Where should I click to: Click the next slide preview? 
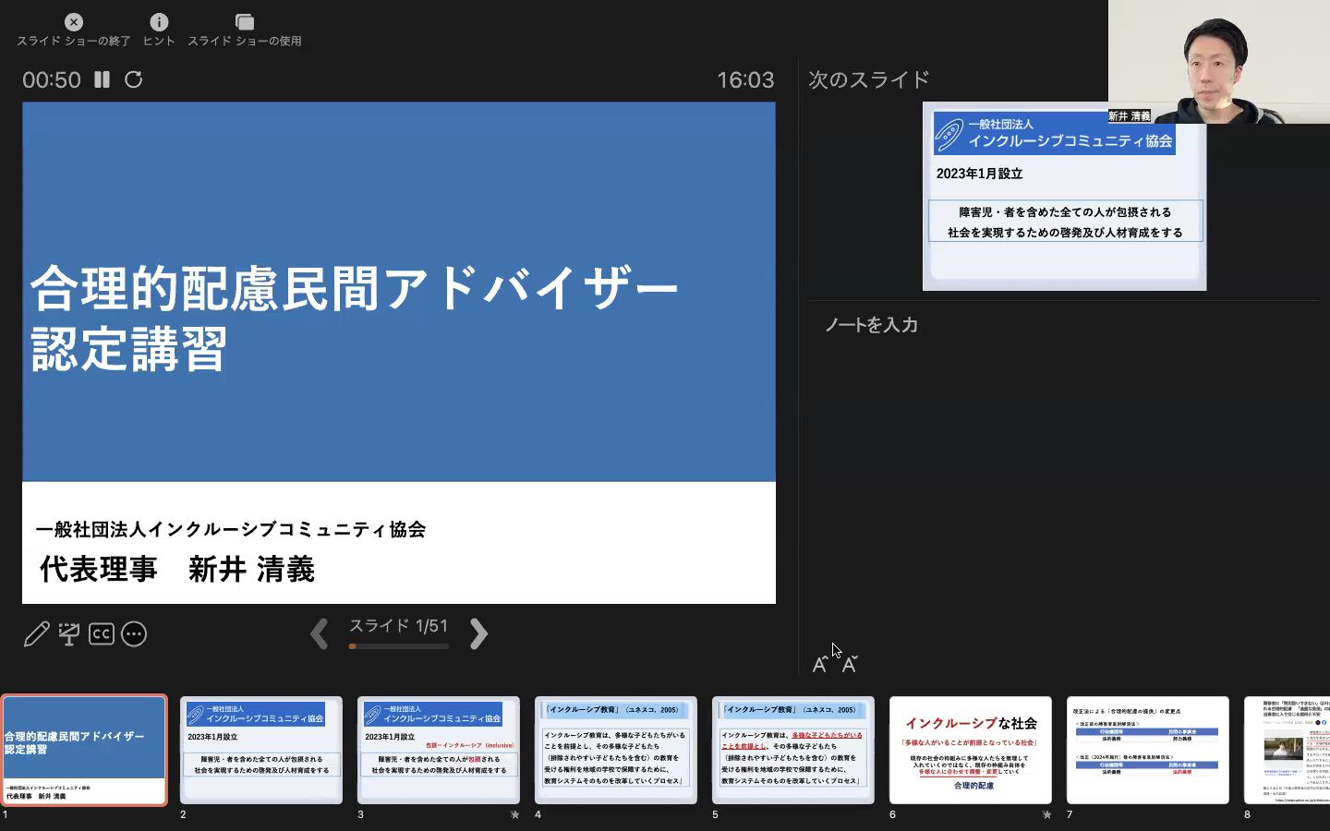point(1064,197)
